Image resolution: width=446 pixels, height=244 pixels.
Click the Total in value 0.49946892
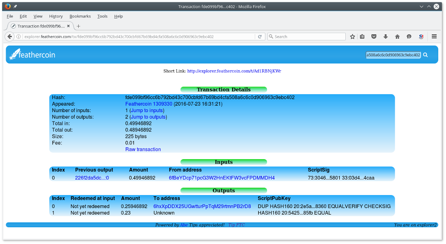(x=139, y=124)
